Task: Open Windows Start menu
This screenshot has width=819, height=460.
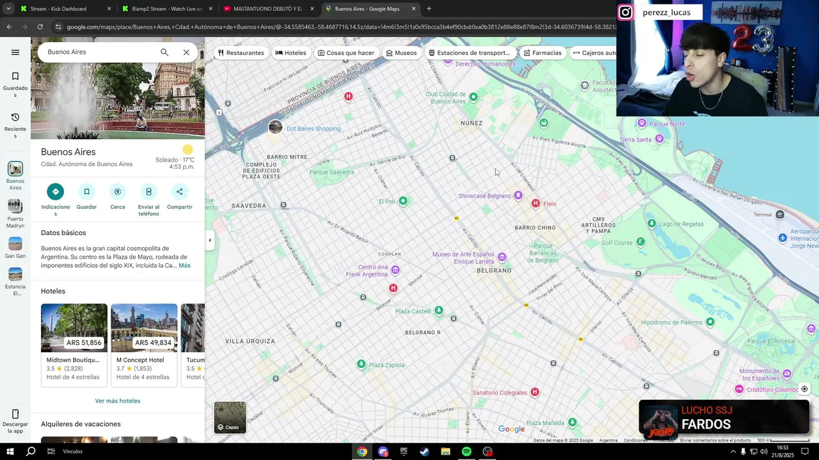Action: [10, 452]
